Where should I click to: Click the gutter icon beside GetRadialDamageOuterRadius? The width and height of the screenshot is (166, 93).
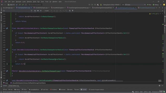point(7,50)
